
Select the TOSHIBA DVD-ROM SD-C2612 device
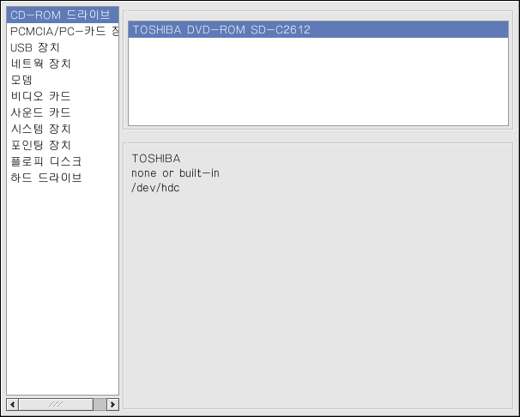point(221,29)
